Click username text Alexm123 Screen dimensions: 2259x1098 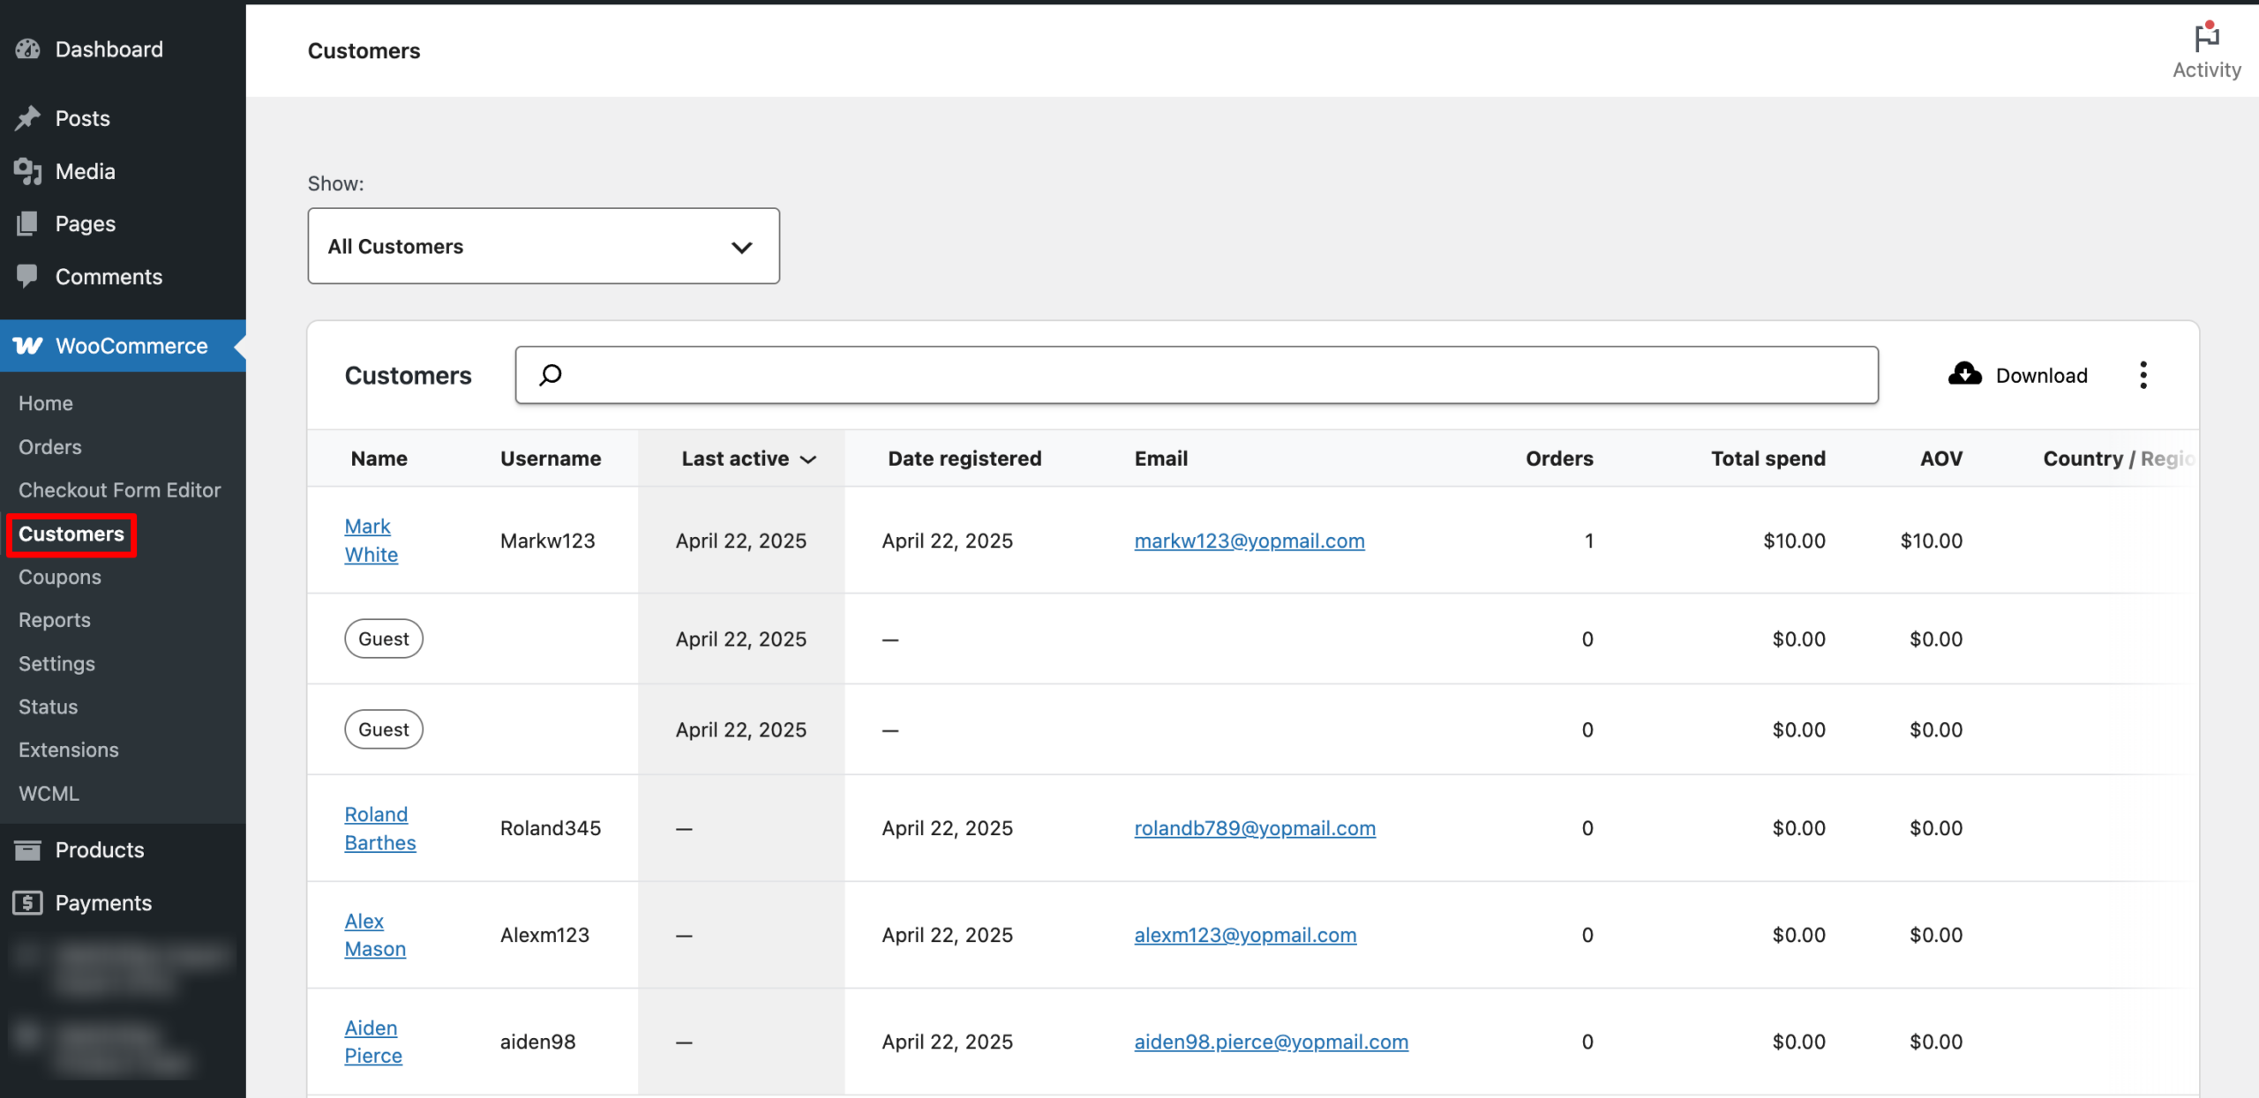[544, 935]
